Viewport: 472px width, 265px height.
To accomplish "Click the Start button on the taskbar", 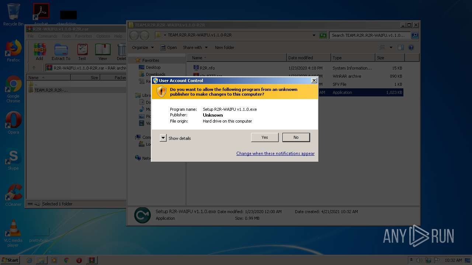I will (10, 260).
